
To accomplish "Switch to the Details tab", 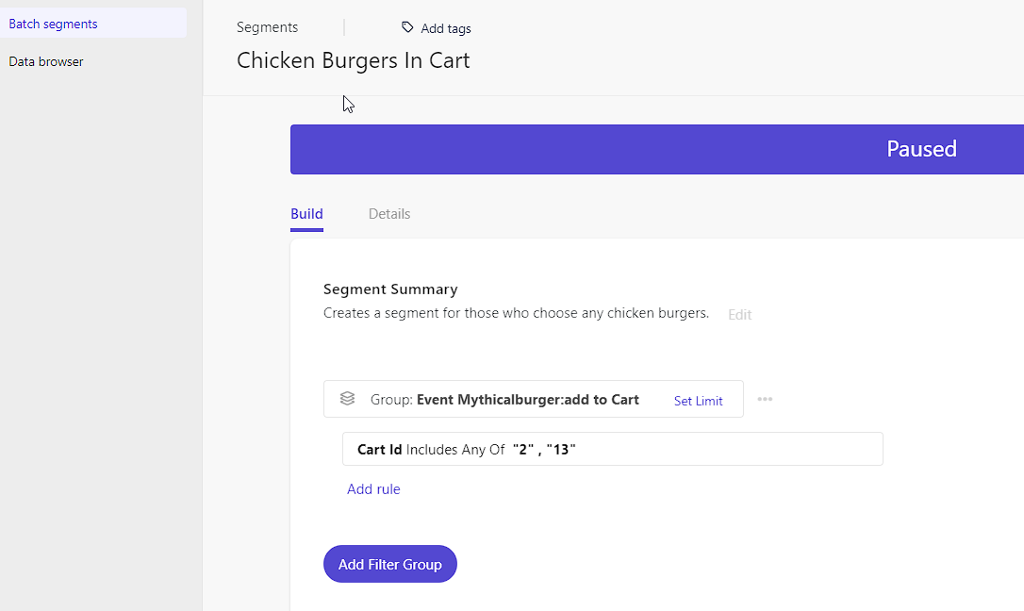I will [389, 214].
